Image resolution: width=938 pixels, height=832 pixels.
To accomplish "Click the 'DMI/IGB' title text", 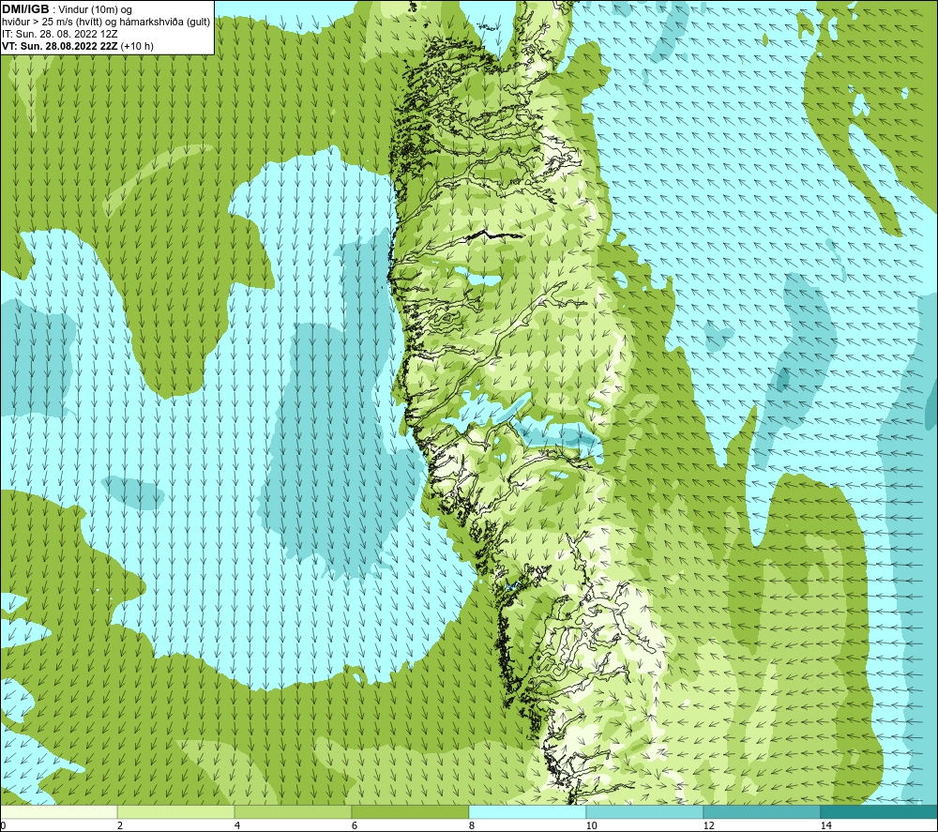I will click(25, 9).
